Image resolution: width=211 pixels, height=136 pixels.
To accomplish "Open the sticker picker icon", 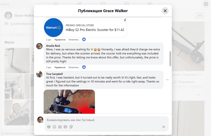I will click(71, 127).
